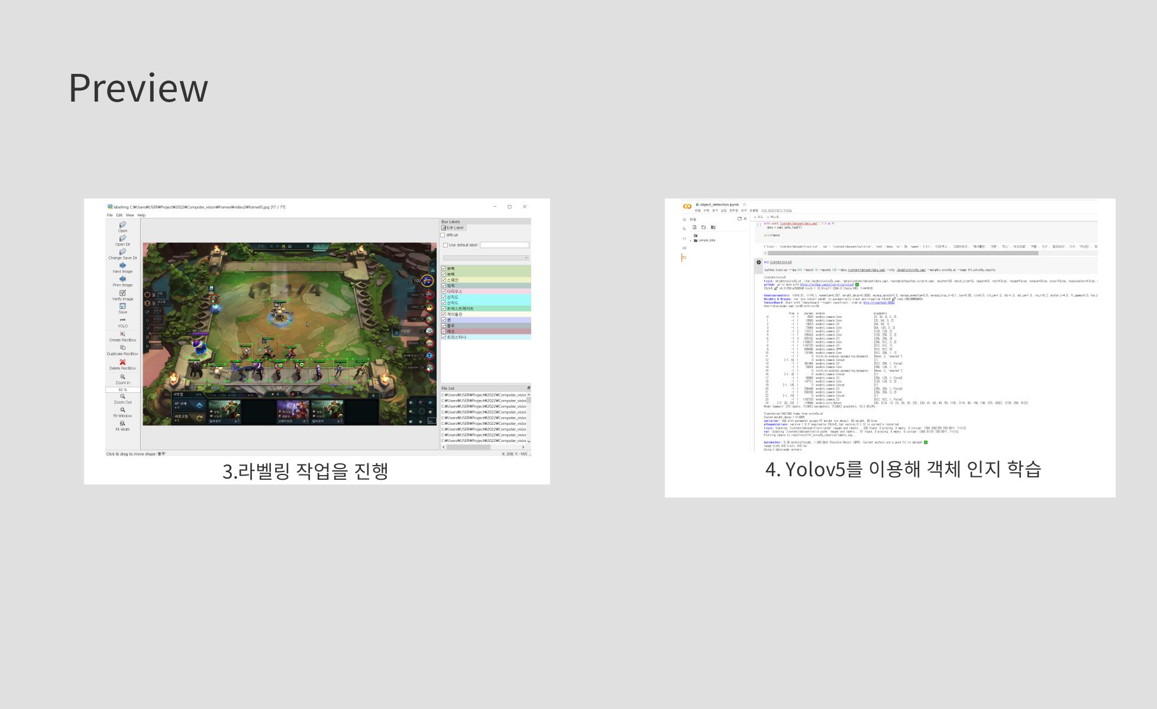Click the refresh folder icon in Colab files panel
This screenshot has height=709, width=1157.
click(x=704, y=227)
